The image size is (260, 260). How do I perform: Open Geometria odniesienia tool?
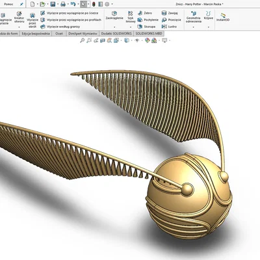[194, 17]
